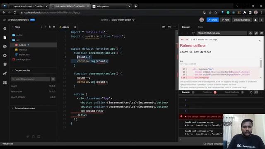
Task: Select the App.js editor tab
Action: (x=65, y=27)
